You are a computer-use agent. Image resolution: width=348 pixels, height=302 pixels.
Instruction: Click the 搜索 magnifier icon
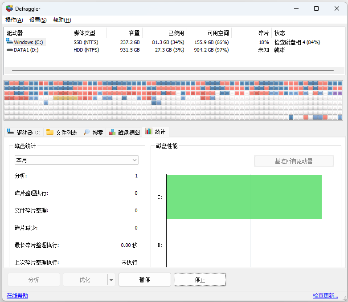coord(86,132)
